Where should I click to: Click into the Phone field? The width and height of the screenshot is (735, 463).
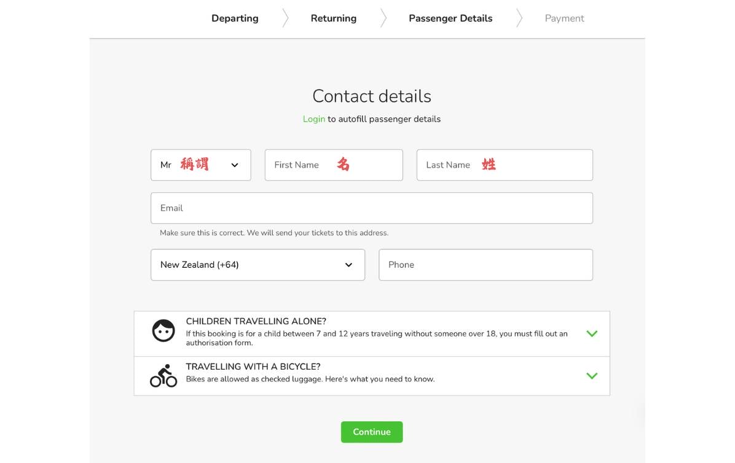click(x=485, y=265)
